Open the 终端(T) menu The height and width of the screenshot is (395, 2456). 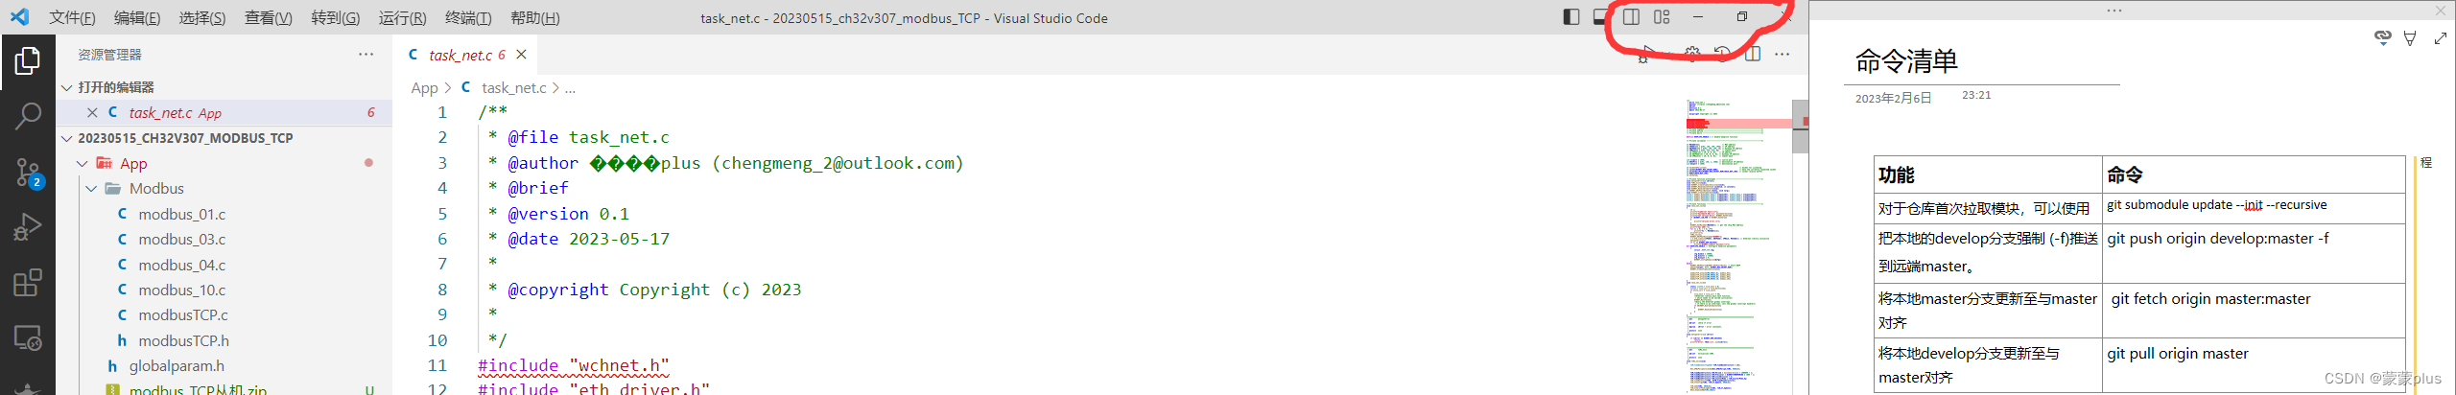[x=468, y=18]
